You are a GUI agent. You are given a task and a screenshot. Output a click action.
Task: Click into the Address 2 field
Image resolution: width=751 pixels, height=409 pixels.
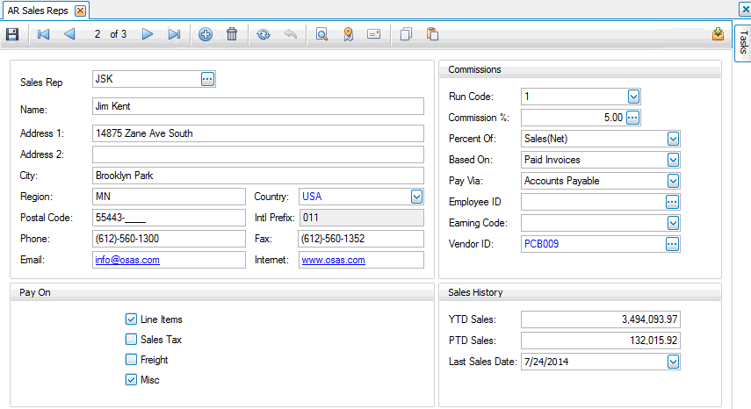(257, 154)
